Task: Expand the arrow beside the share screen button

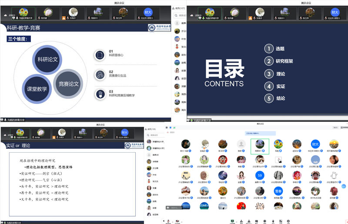Action: 236,221
